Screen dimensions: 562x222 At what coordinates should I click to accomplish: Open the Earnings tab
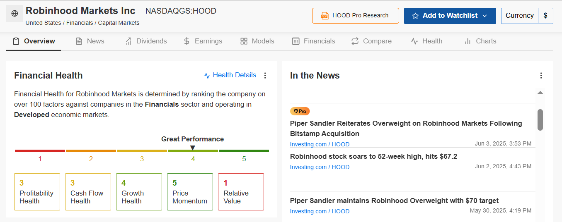[203, 41]
